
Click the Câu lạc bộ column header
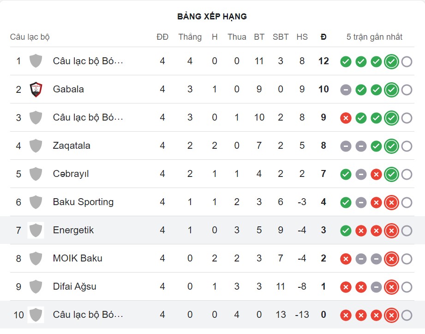[30, 37]
